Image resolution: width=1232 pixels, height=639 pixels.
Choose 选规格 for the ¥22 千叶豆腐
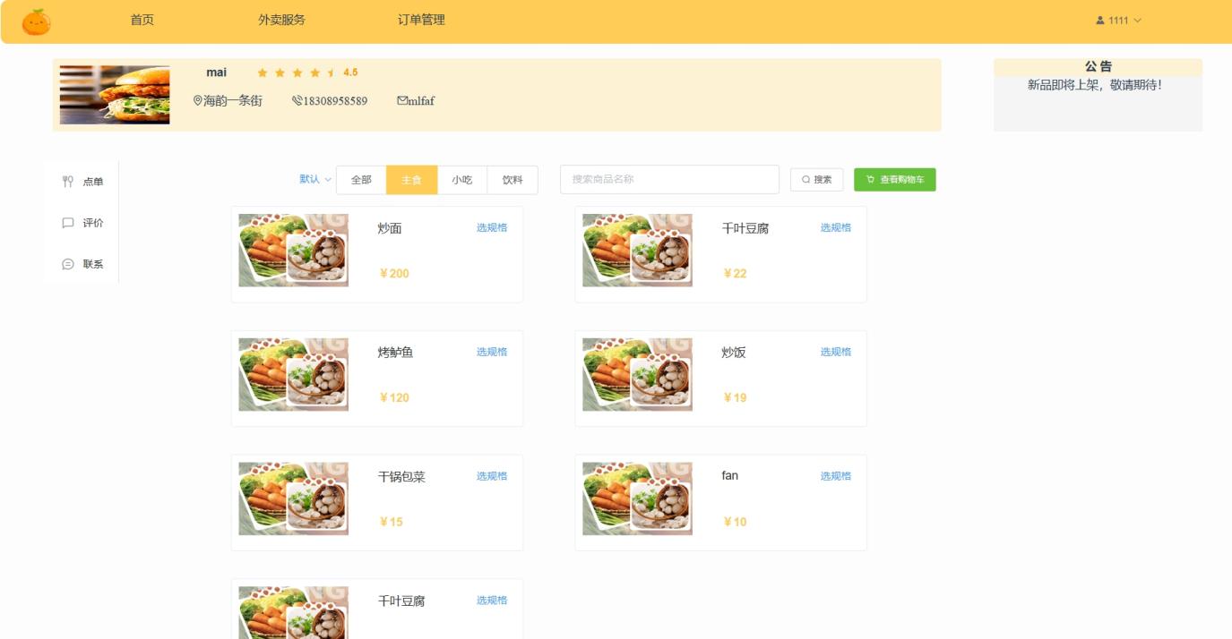click(x=836, y=227)
